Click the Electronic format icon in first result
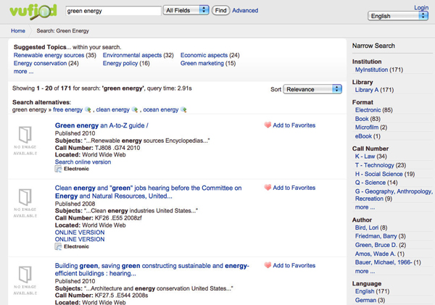435x305 pixels. point(59,169)
